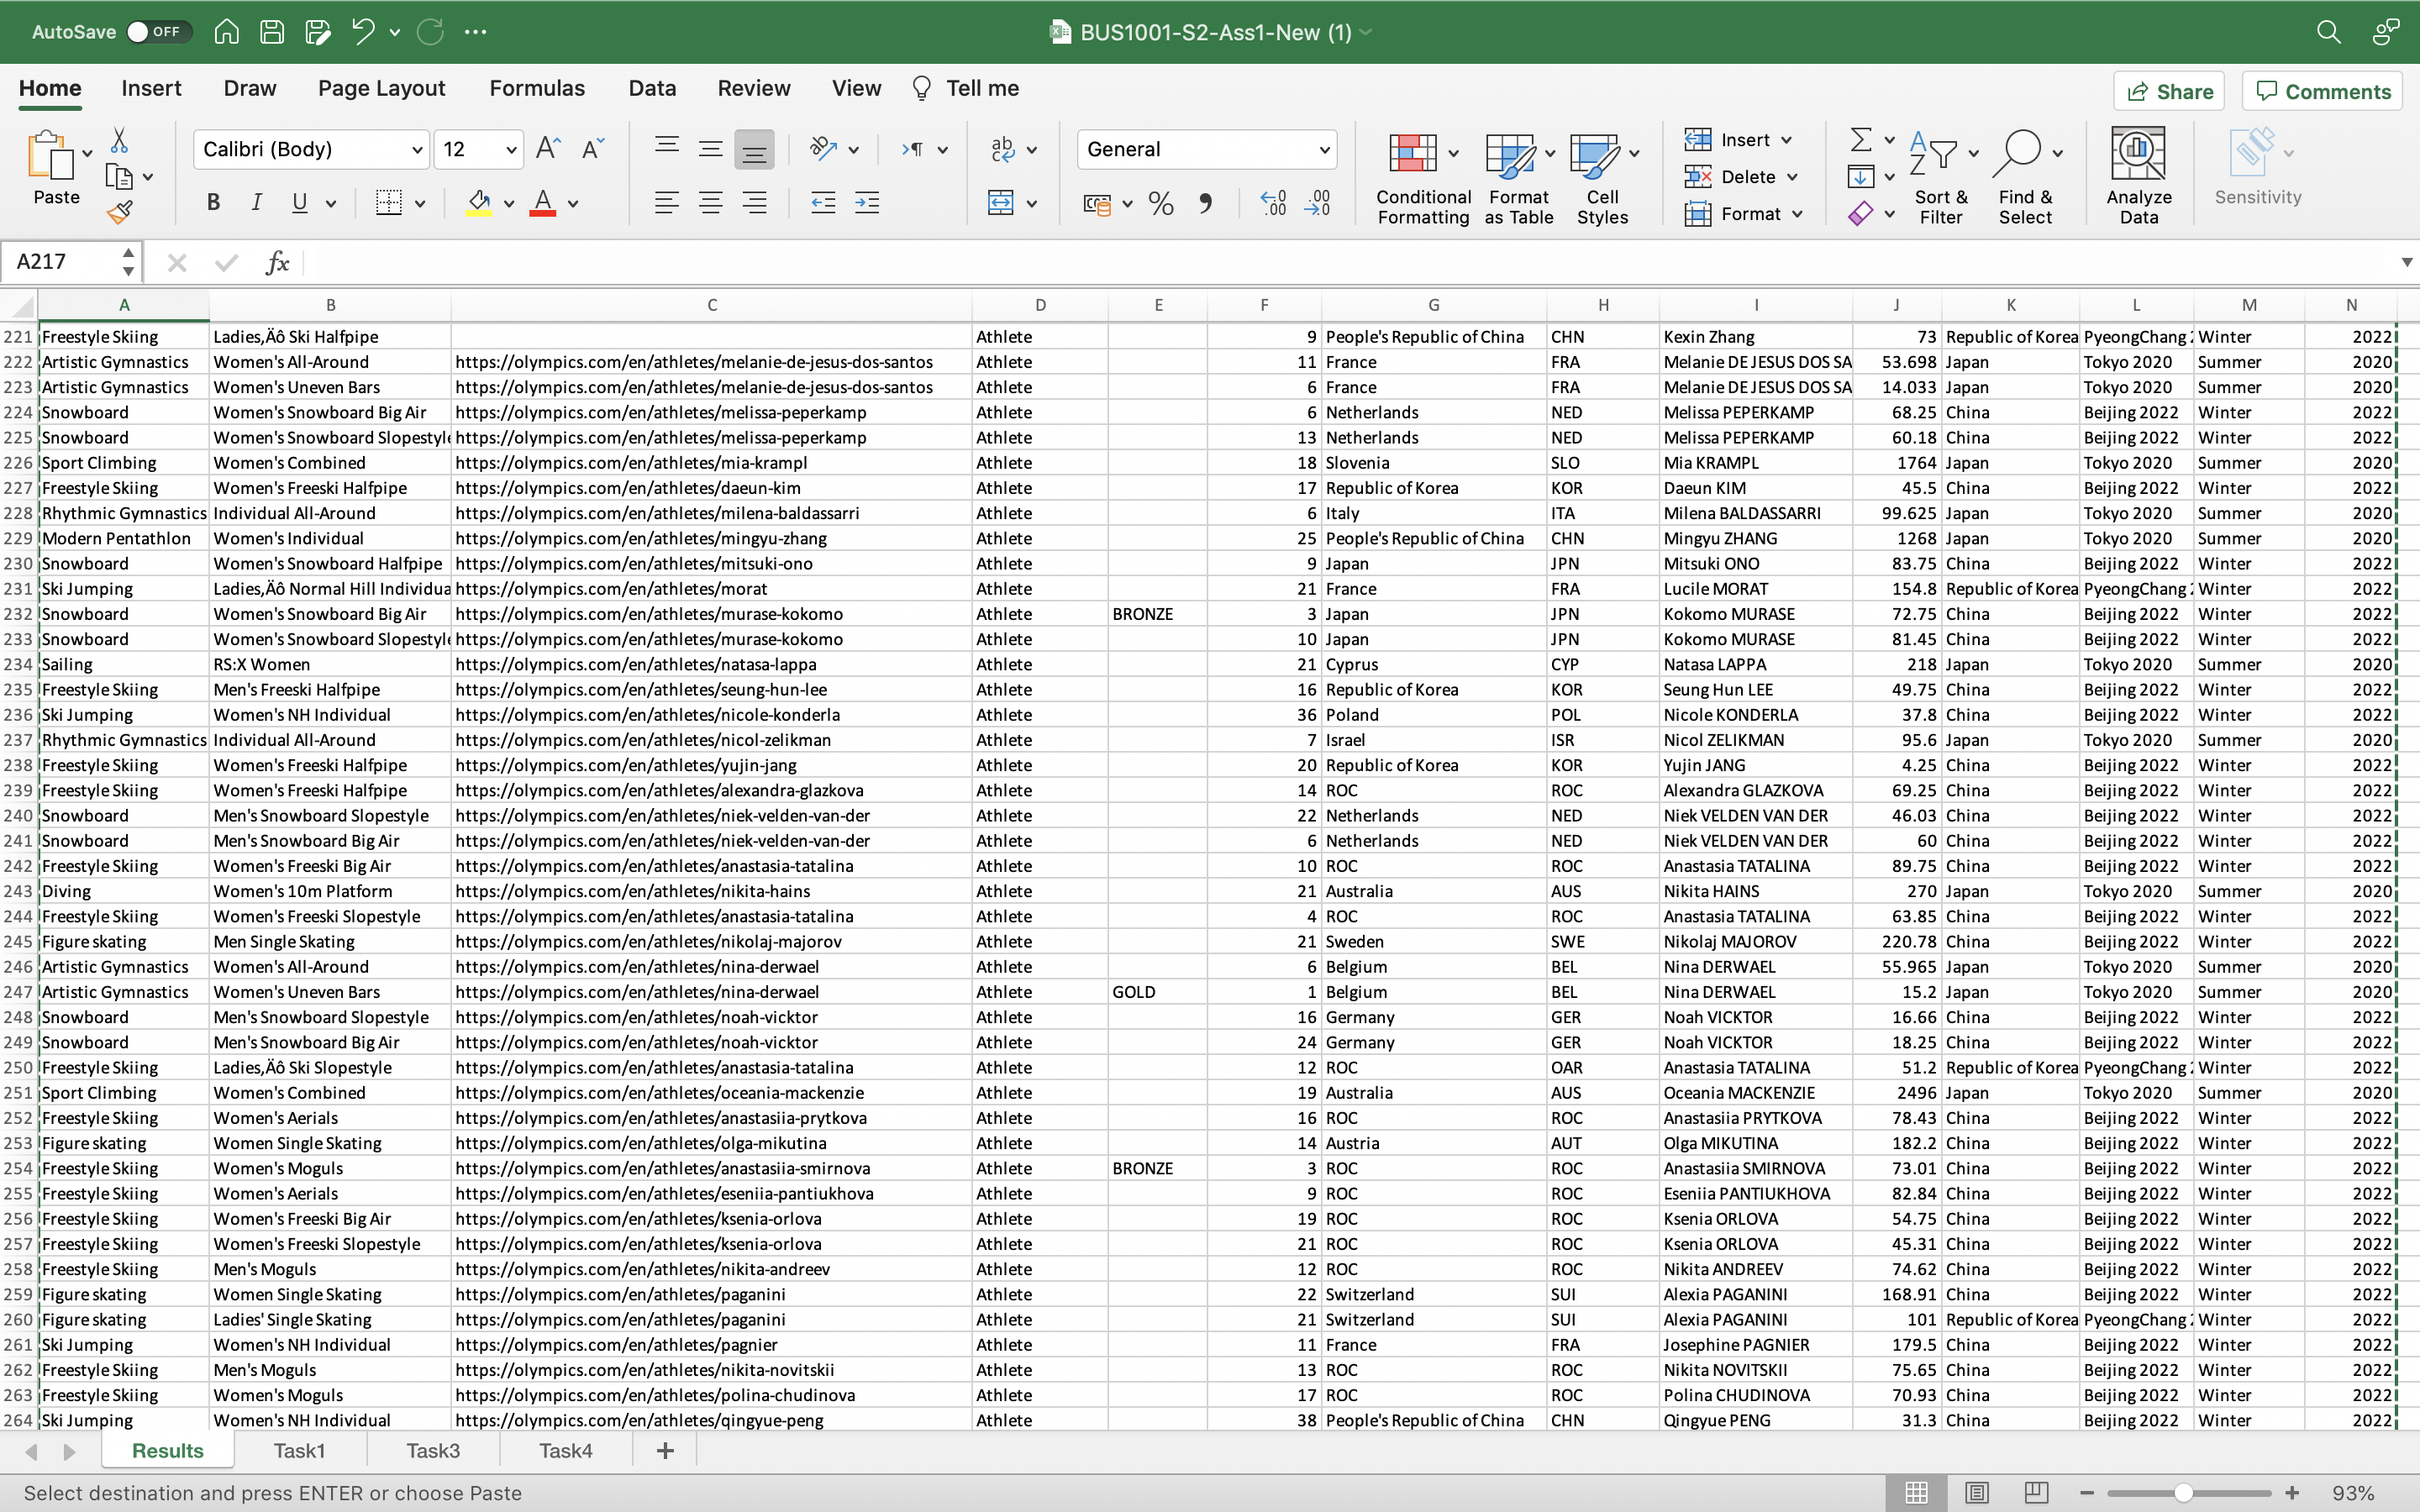
Task: Click the AutoSum sigma icon
Action: (1860, 139)
